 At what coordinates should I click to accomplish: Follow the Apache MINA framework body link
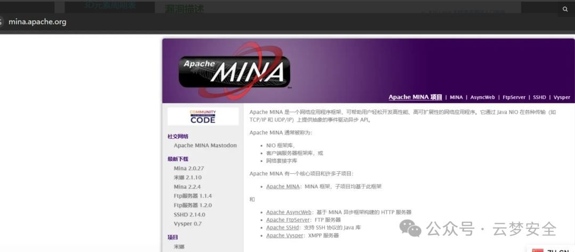[283, 187]
